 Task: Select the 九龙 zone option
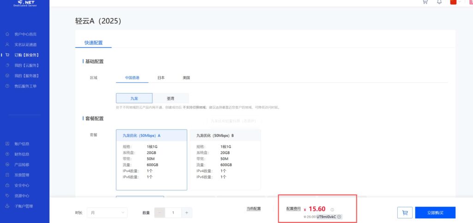coord(134,98)
